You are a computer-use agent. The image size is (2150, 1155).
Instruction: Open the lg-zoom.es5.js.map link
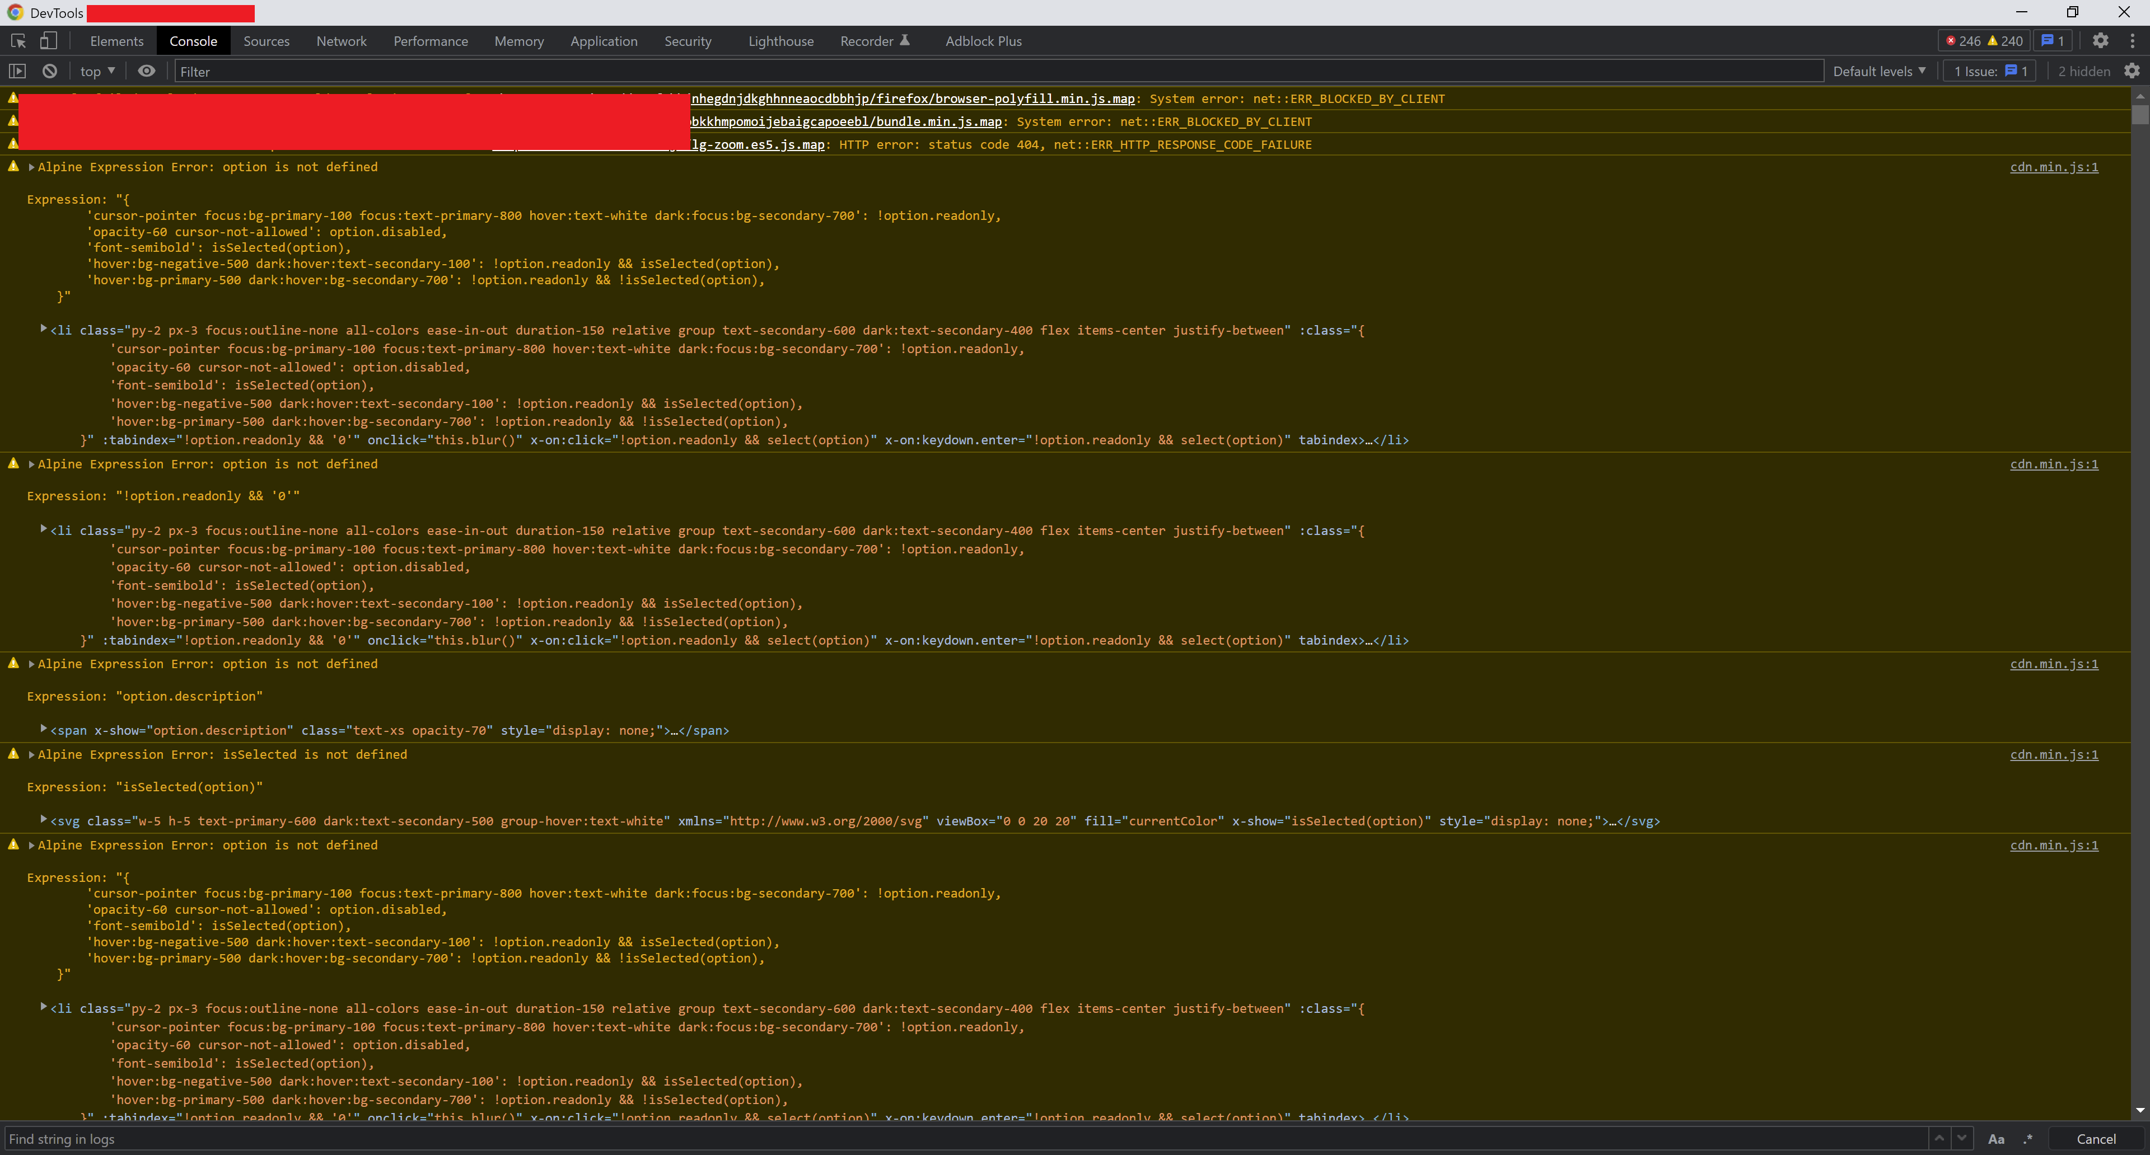click(x=758, y=145)
